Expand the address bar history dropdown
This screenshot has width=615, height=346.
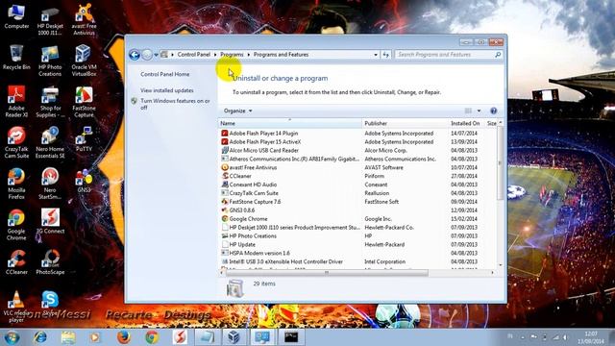coord(376,55)
